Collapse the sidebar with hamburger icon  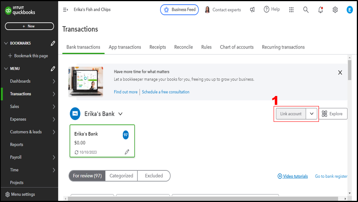tap(65, 10)
